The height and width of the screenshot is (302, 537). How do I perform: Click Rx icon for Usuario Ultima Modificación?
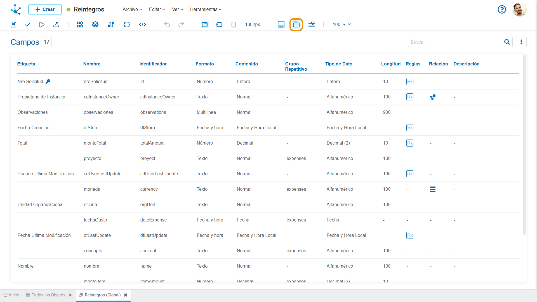coord(410,174)
